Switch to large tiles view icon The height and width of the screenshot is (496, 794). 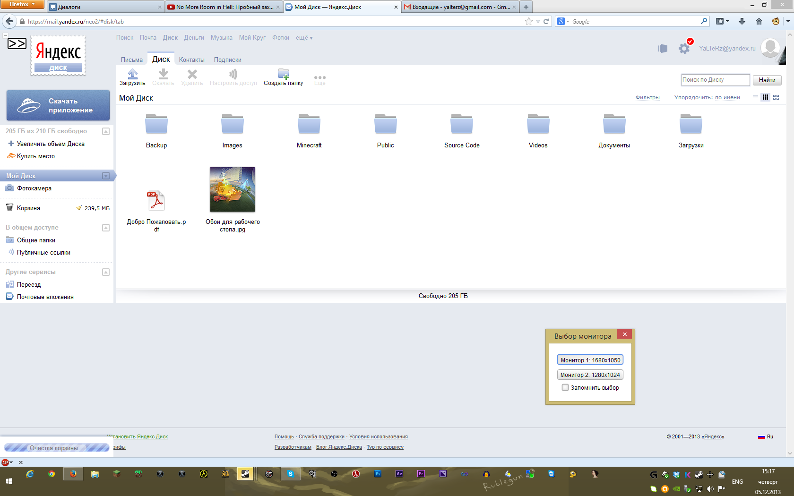tap(776, 97)
